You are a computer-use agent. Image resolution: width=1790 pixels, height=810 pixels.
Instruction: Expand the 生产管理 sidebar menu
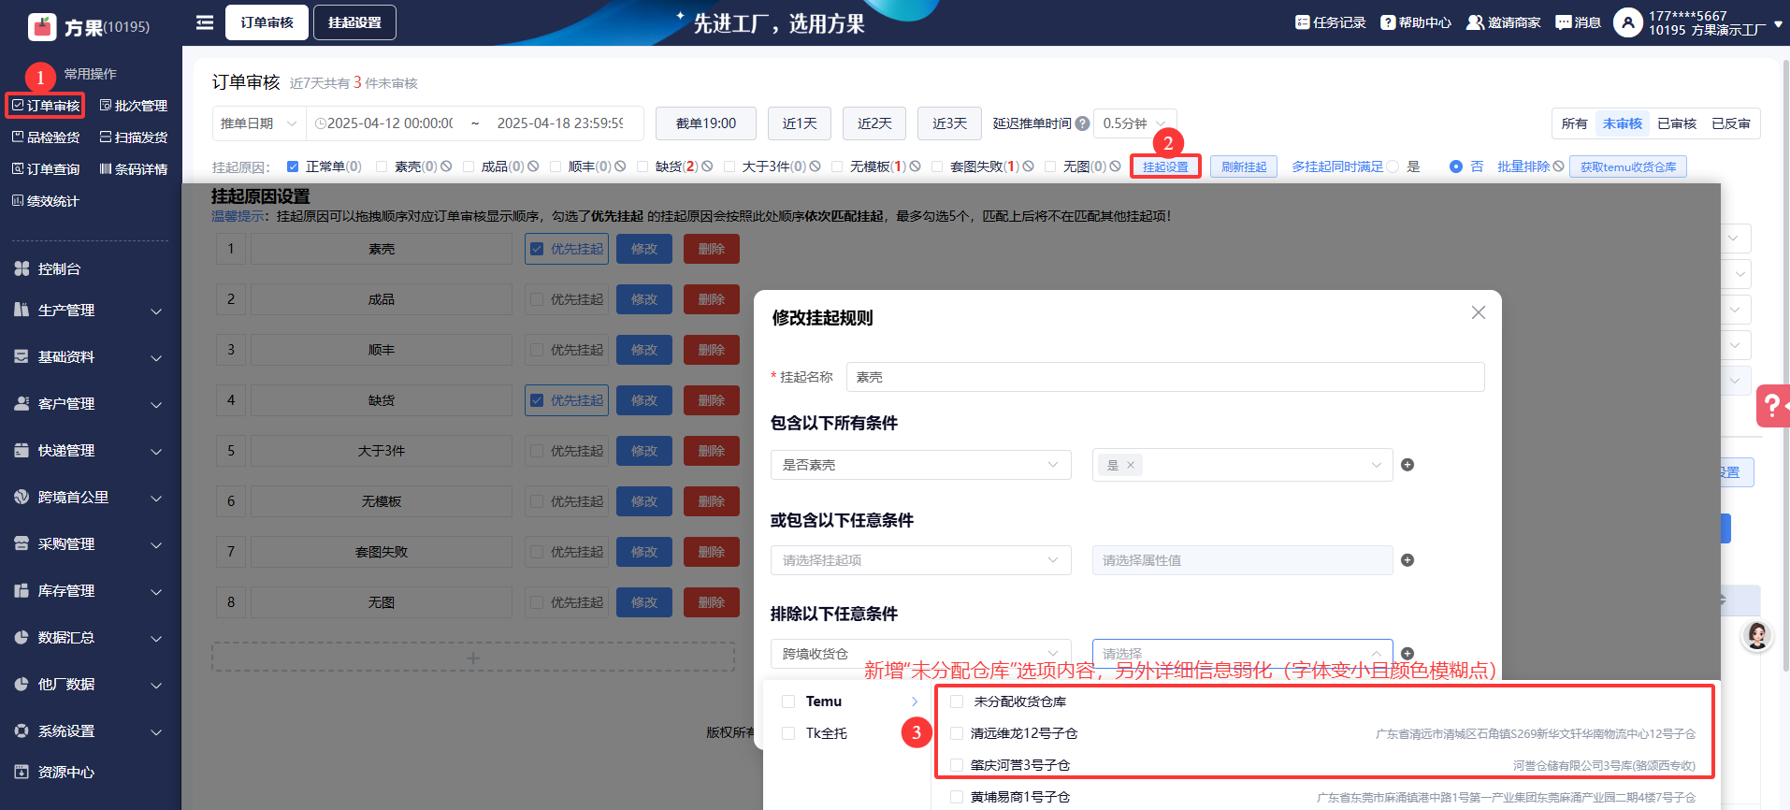point(156,311)
